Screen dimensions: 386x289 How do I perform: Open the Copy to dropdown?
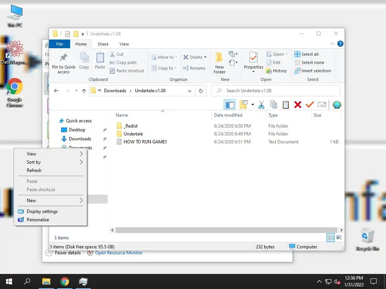[x=164, y=68]
